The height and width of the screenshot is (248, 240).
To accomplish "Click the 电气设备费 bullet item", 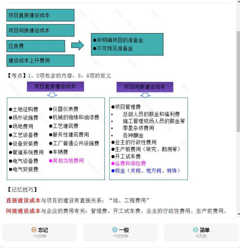I will click(24, 161).
